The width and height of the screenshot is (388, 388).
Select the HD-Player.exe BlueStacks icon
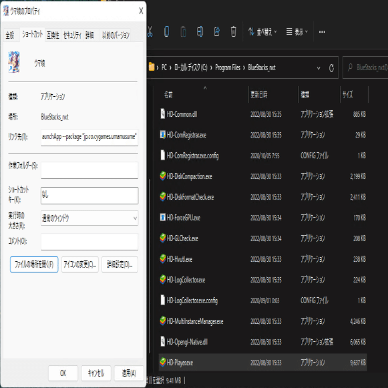coord(162,362)
